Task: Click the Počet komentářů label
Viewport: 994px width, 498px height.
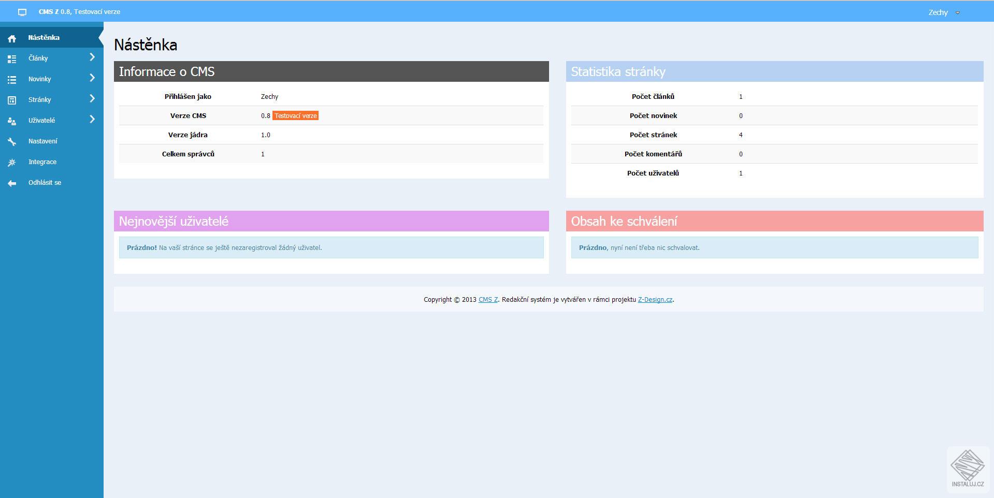Action: tap(653, 154)
